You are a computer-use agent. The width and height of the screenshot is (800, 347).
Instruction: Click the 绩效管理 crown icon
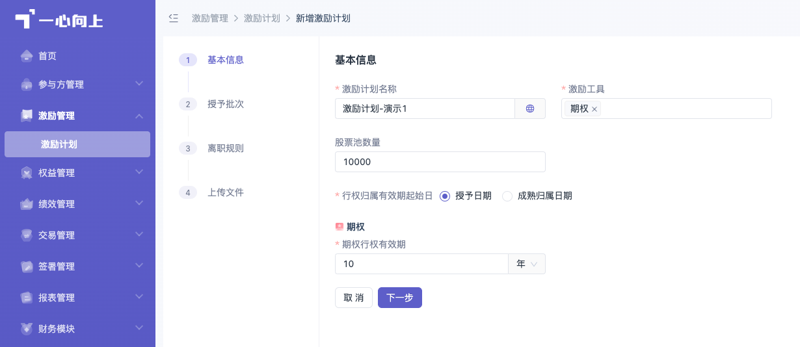[27, 204]
